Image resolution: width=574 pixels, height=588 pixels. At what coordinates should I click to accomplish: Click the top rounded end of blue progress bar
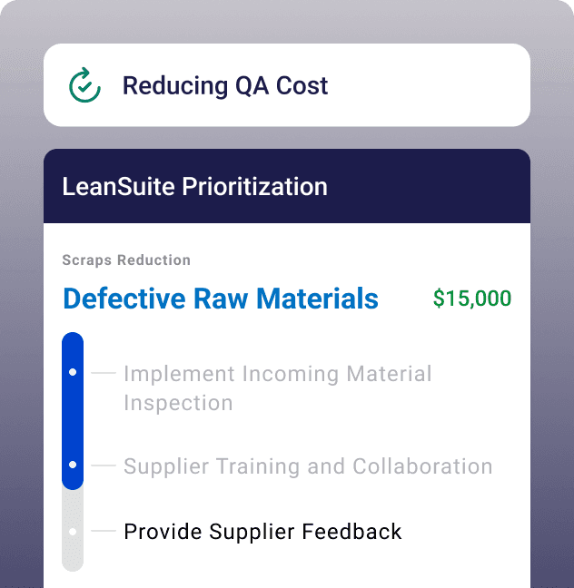[73, 341]
